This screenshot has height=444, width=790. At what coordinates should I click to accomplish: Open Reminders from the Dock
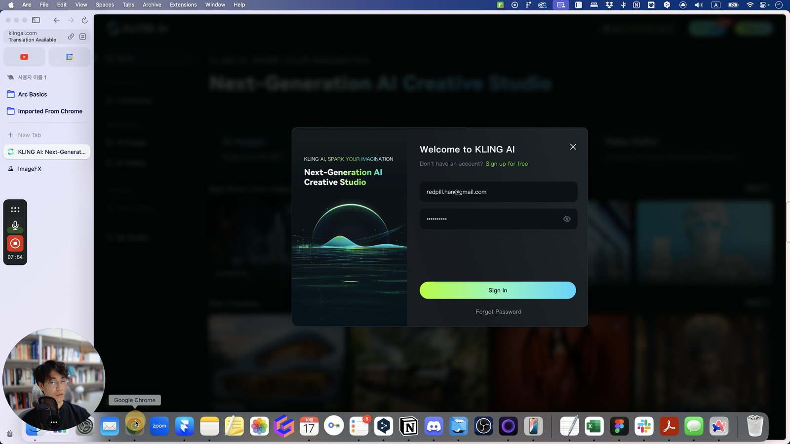(x=359, y=426)
